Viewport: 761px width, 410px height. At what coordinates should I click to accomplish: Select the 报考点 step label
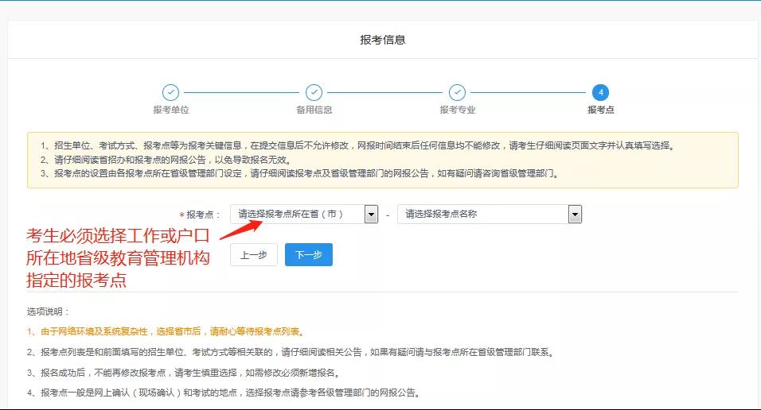601,110
